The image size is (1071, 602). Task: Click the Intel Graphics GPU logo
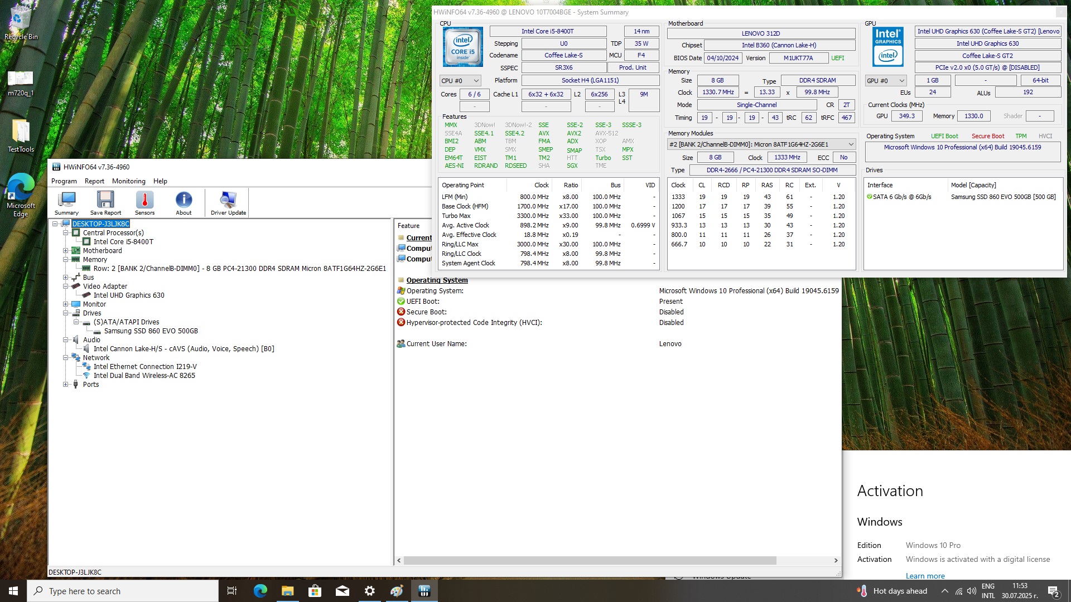click(x=888, y=47)
